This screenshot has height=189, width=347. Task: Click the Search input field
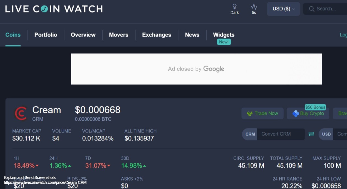(325, 9)
